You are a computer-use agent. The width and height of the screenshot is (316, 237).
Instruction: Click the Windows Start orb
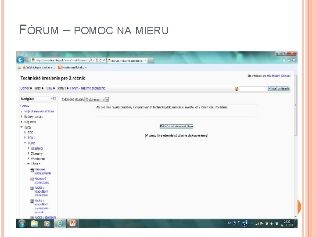pyautogui.click(x=22, y=223)
